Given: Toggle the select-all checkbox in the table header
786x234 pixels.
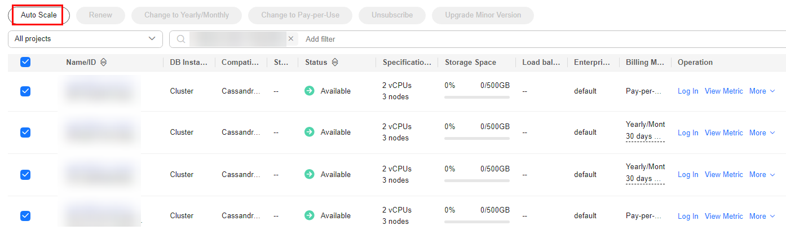Looking at the screenshot, I should [x=25, y=63].
